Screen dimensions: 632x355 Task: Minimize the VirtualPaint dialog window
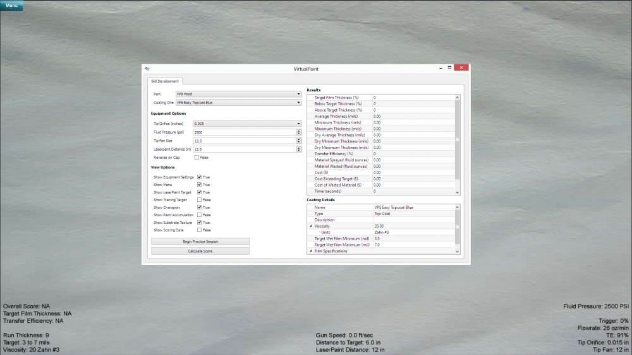[441, 68]
